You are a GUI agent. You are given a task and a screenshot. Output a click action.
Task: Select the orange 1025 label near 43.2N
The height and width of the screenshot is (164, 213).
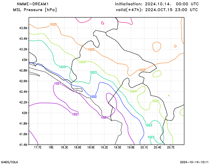click(x=91, y=50)
